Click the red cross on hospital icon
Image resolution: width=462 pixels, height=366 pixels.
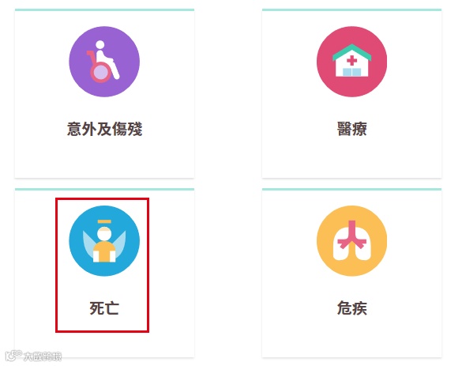coord(351,61)
